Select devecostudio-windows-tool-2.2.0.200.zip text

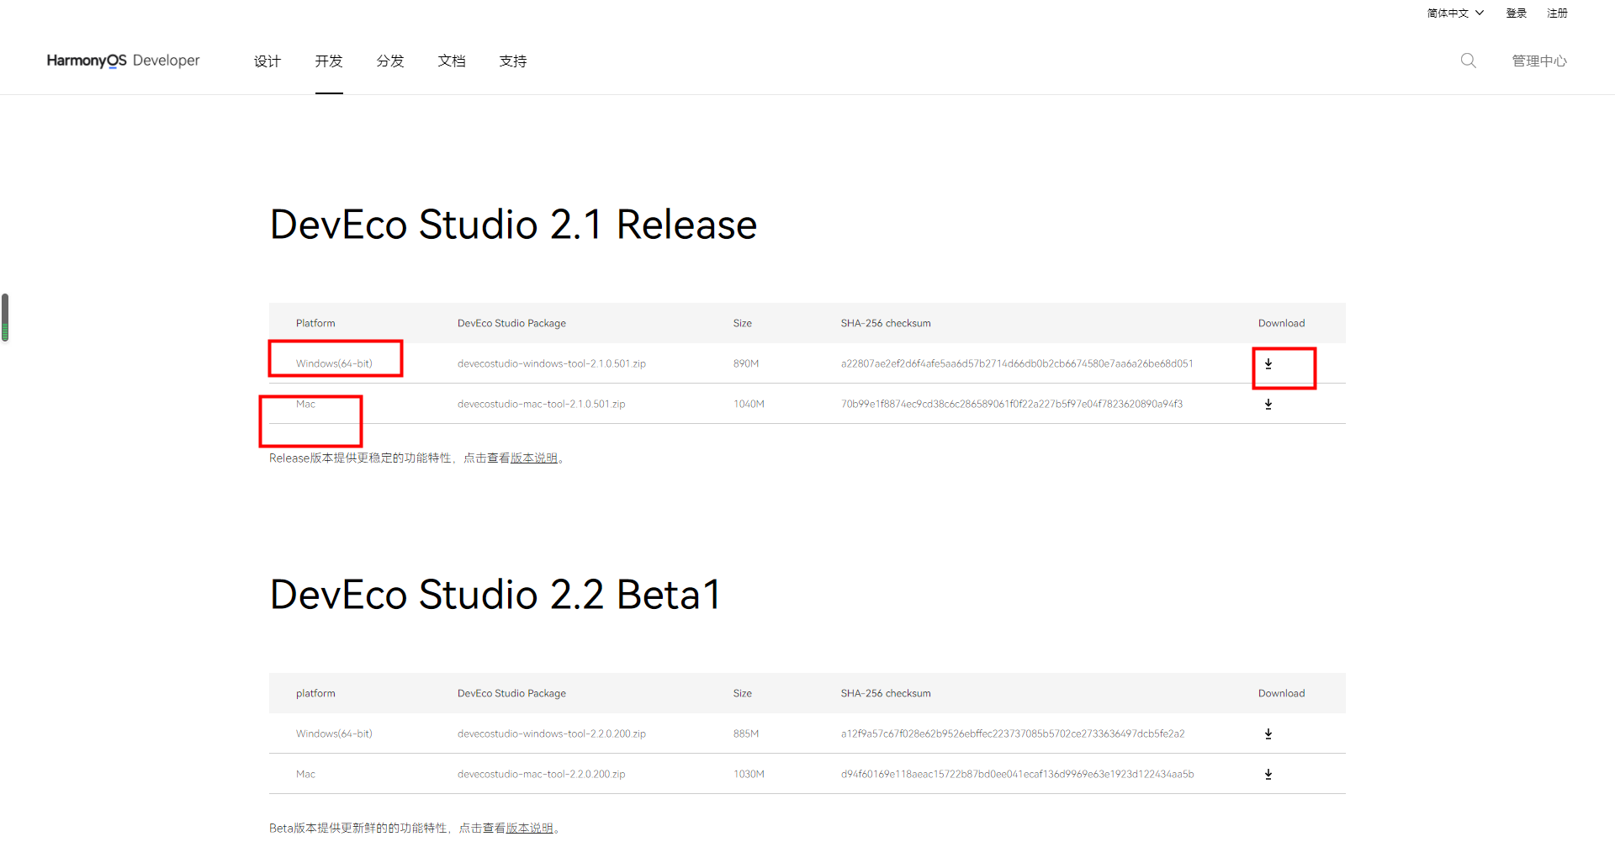pos(552,734)
